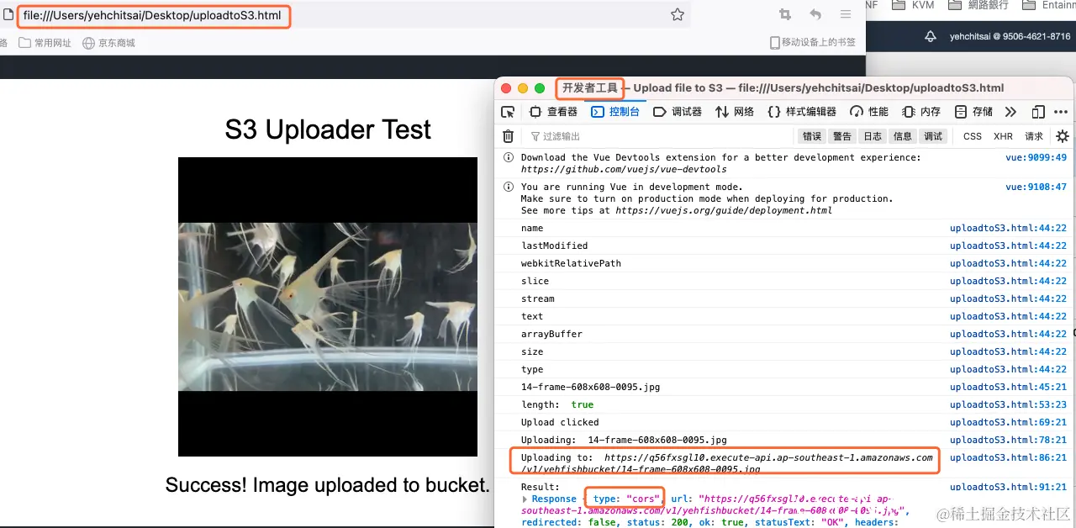Open console settings gear icon
The width and height of the screenshot is (1076, 528).
[x=1063, y=136]
